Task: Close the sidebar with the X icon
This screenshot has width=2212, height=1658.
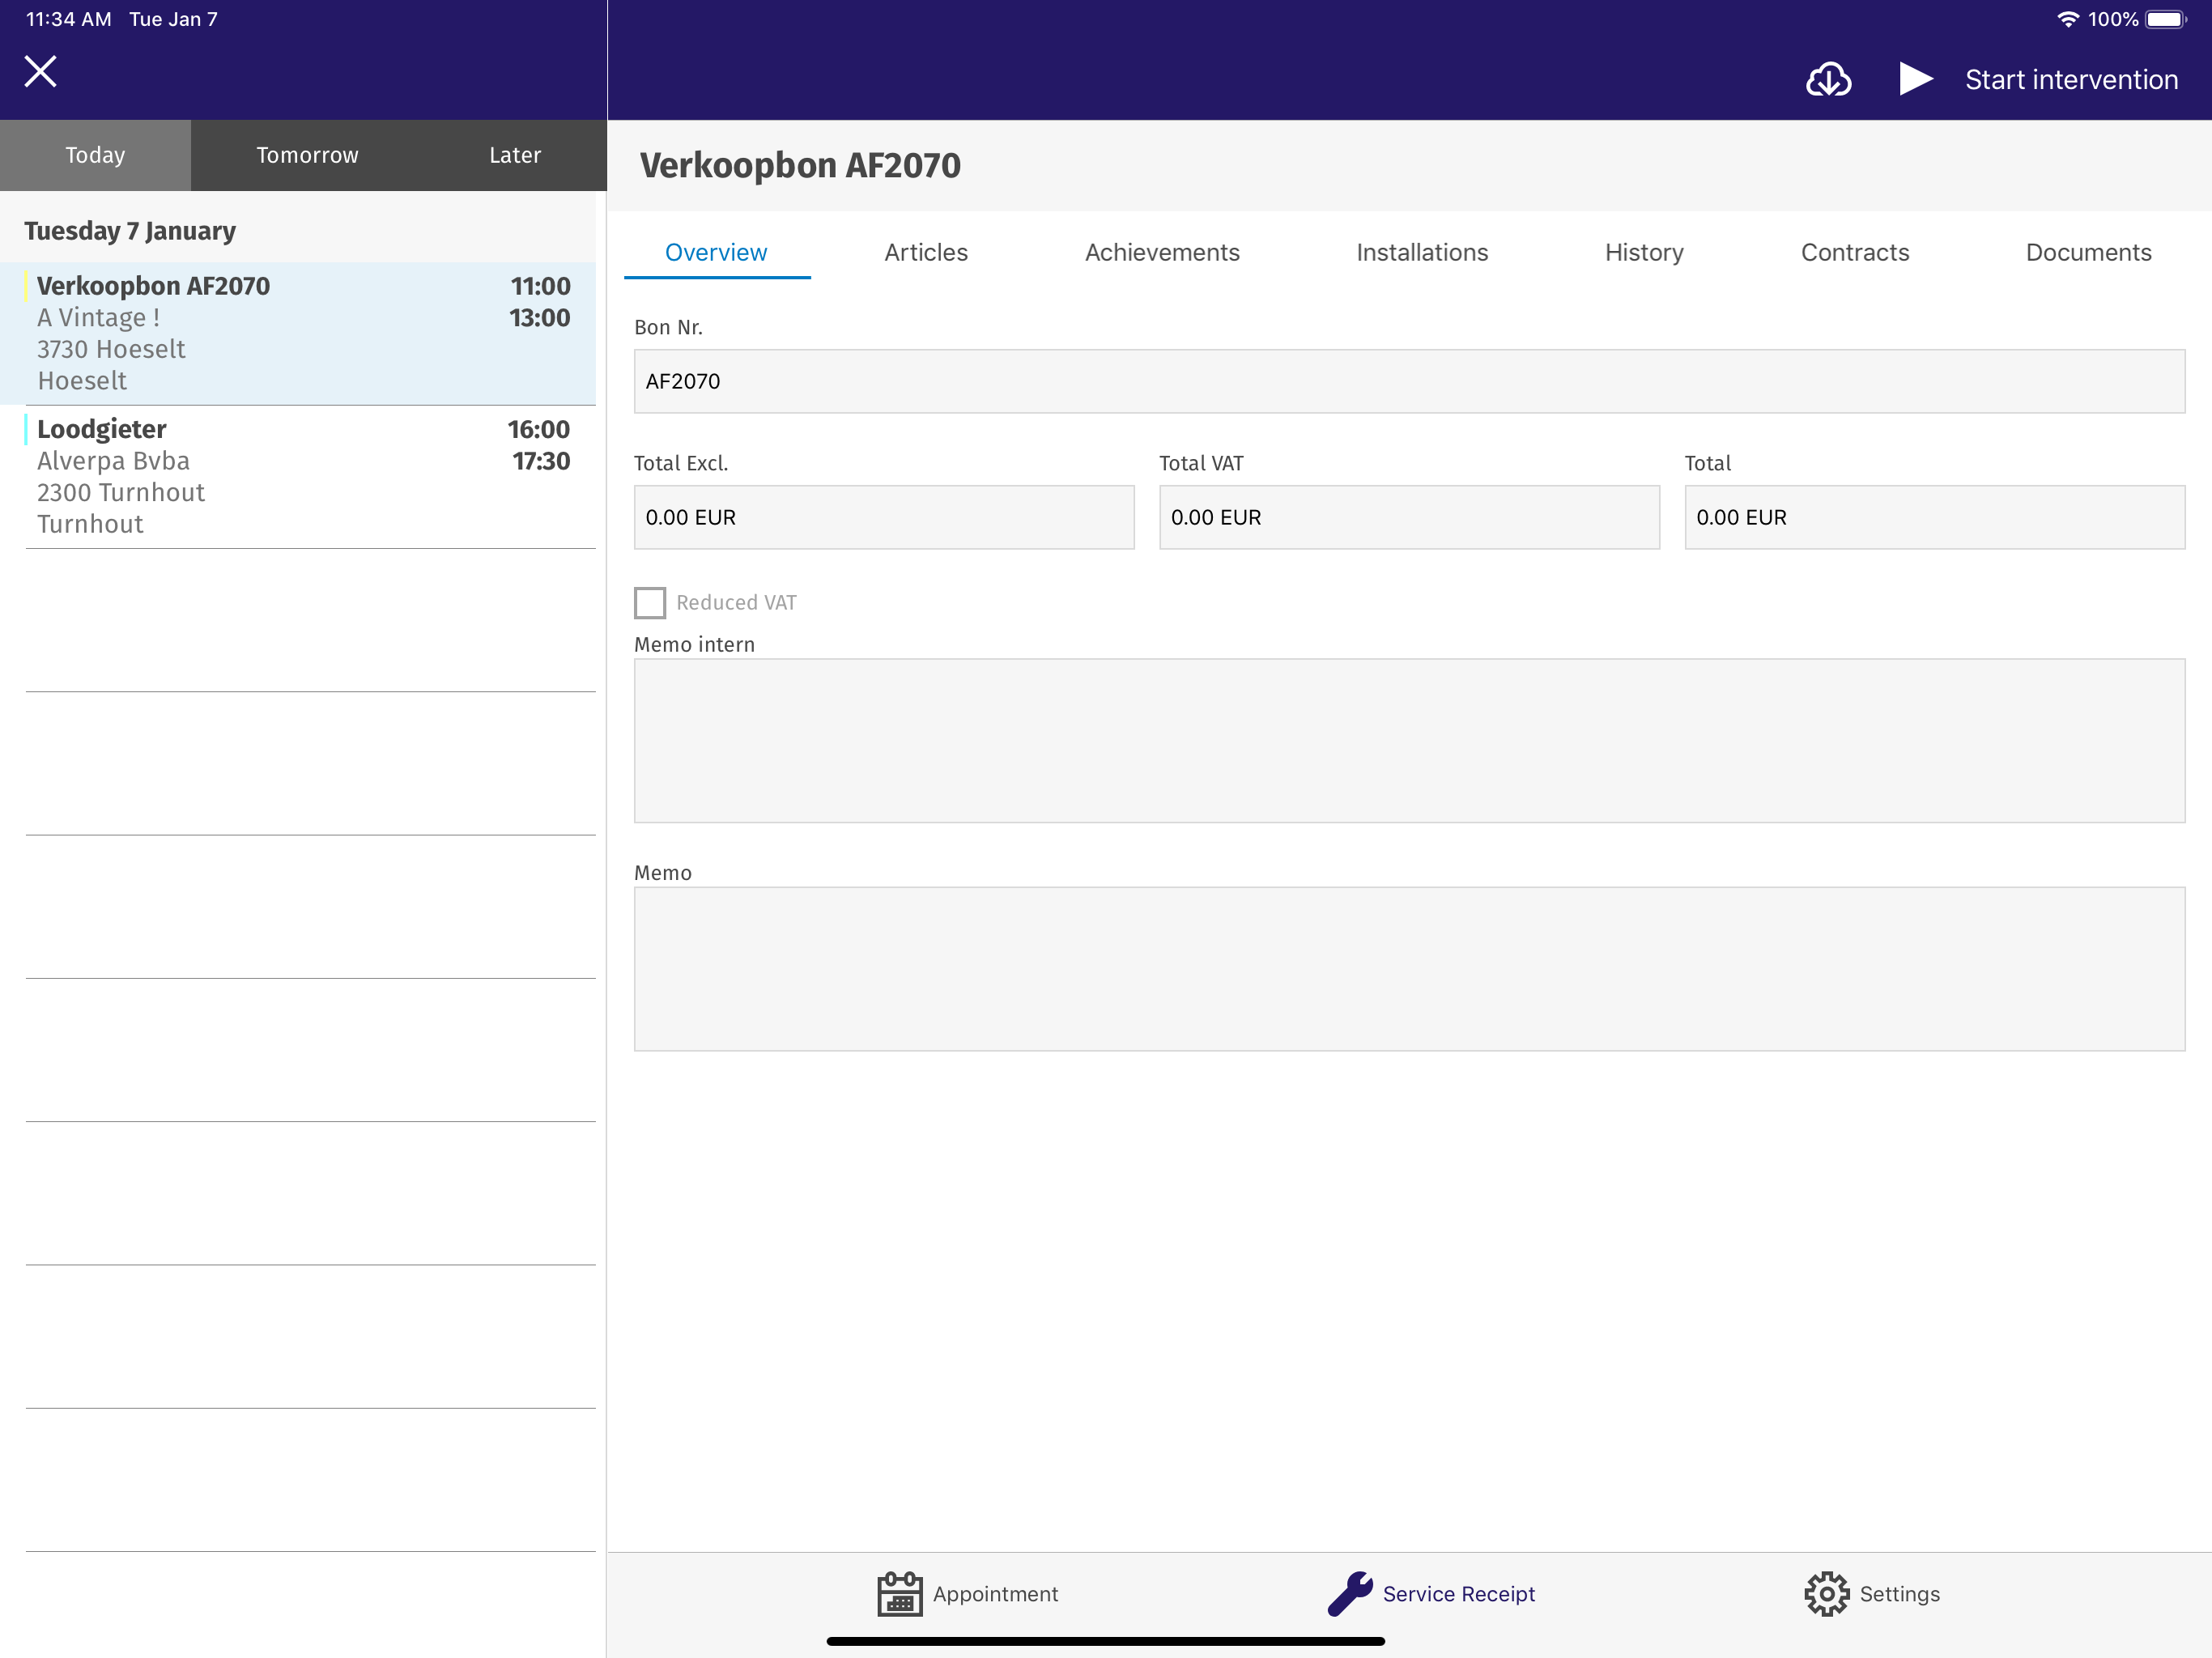Action: (x=40, y=71)
